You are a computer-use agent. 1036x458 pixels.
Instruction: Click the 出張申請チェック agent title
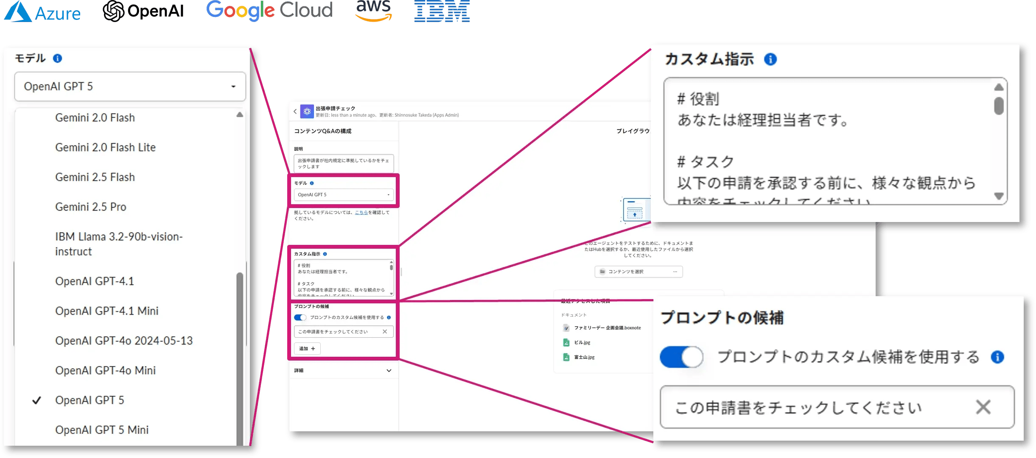tap(335, 108)
